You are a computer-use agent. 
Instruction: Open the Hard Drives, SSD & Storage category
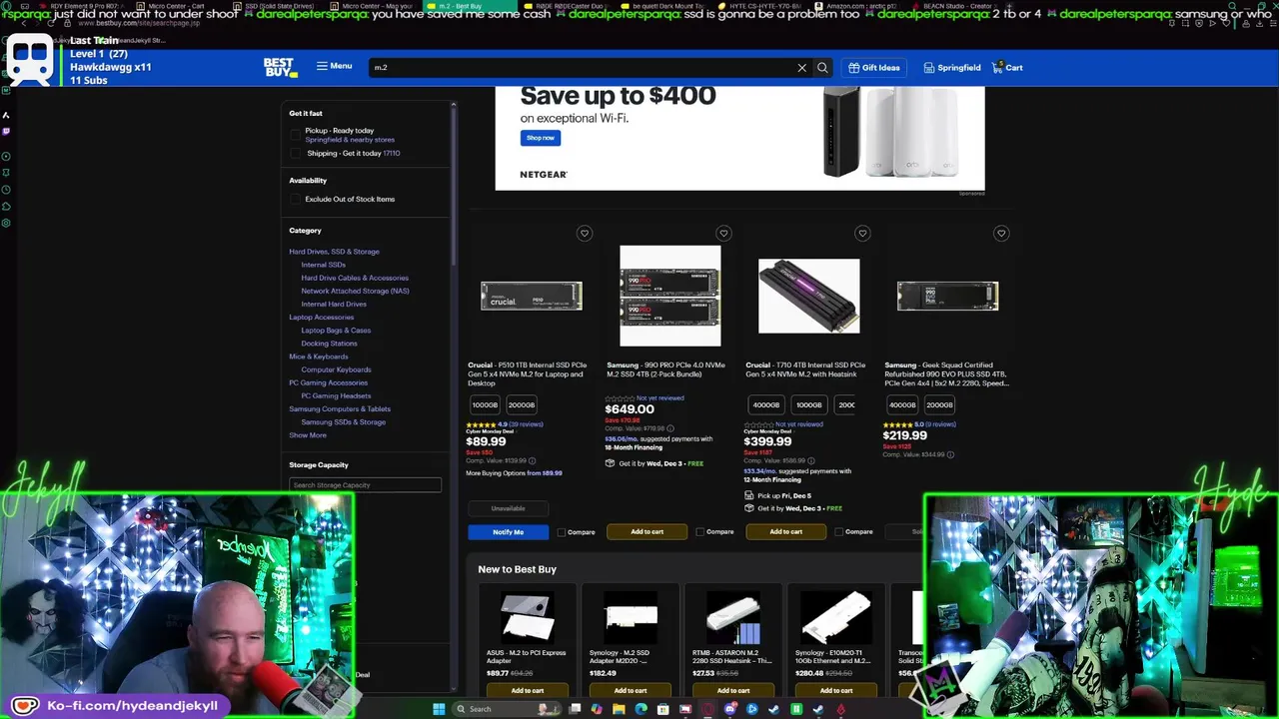334,252
